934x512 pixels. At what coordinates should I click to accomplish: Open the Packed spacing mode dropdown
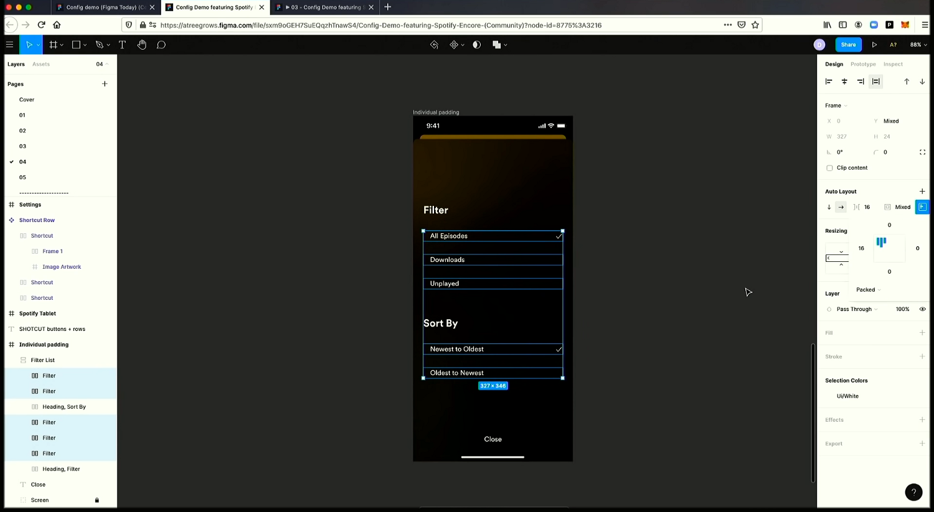[868, 290]
